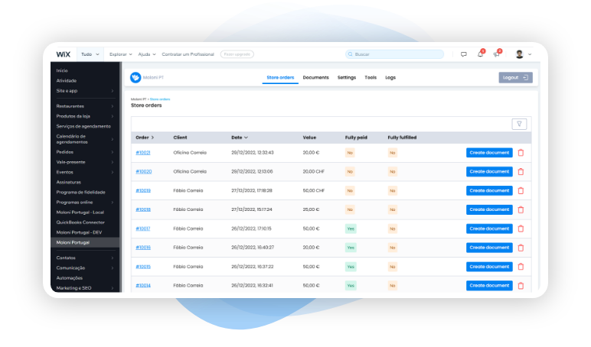591x347 pixels.
Task: Open the user profile avatar menu
Action: coord(520,54)
